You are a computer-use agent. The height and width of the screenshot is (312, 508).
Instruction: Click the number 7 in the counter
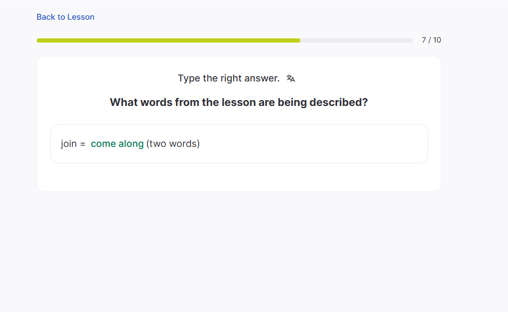coord(424,40)
